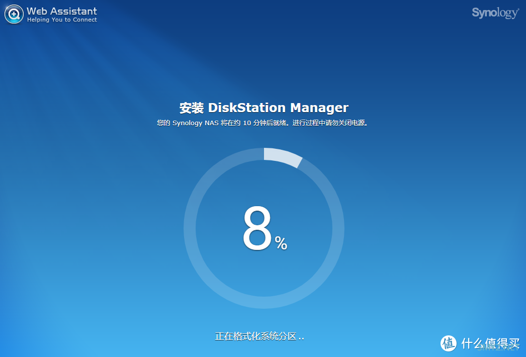526x357 pixels.
Task: Click the Web Assistant magnifier logo icon
Action: 14,14
